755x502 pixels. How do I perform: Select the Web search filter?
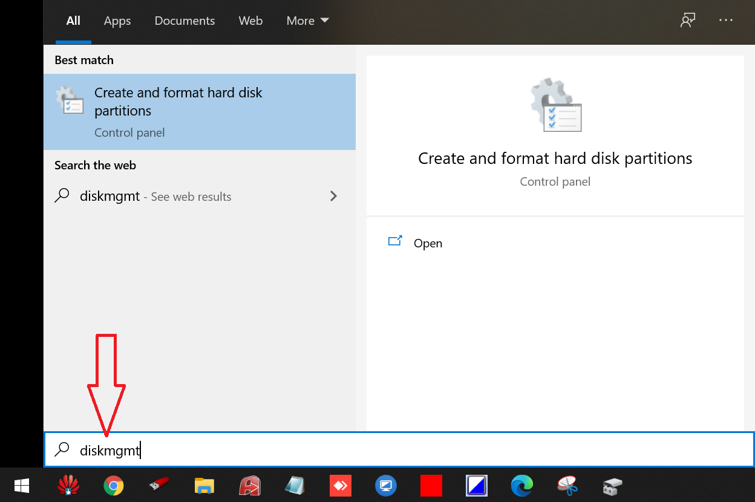pyautogui.click(x=250, y=20)
